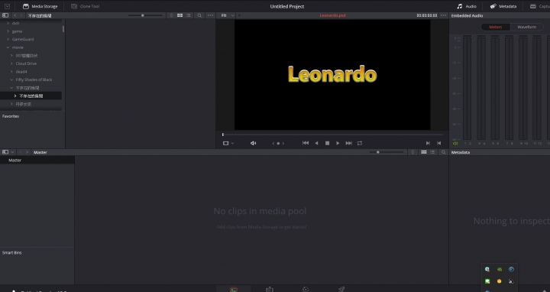Switch media storage to thumbnail view

point(180,15)
